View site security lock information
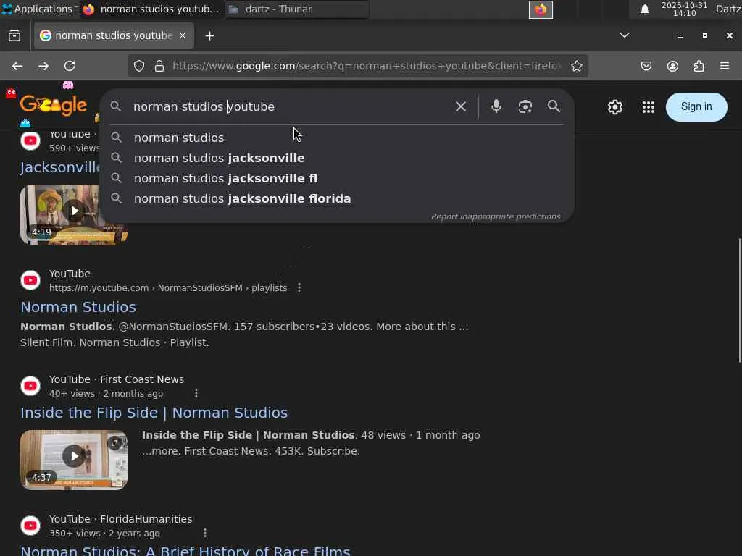The height and width of the screenshot is (556, 742). click(x=159, y=66)
